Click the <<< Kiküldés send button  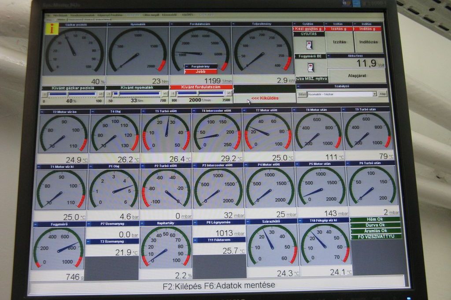(x=264, y=98)
